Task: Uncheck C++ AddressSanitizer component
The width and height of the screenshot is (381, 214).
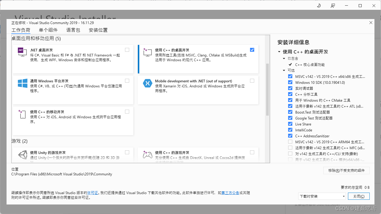Action: (290, 136)
